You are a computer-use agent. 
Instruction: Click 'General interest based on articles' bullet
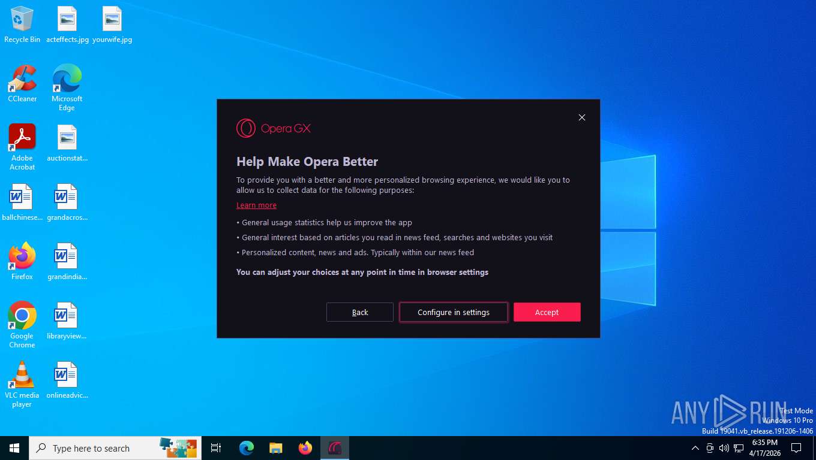click(395, 238)
